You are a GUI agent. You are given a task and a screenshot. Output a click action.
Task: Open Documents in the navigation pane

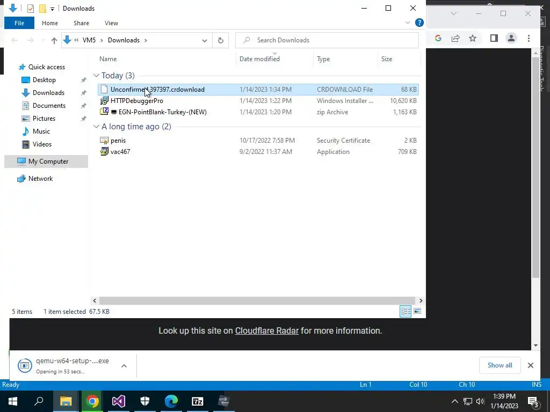click(x=49, y=106)
